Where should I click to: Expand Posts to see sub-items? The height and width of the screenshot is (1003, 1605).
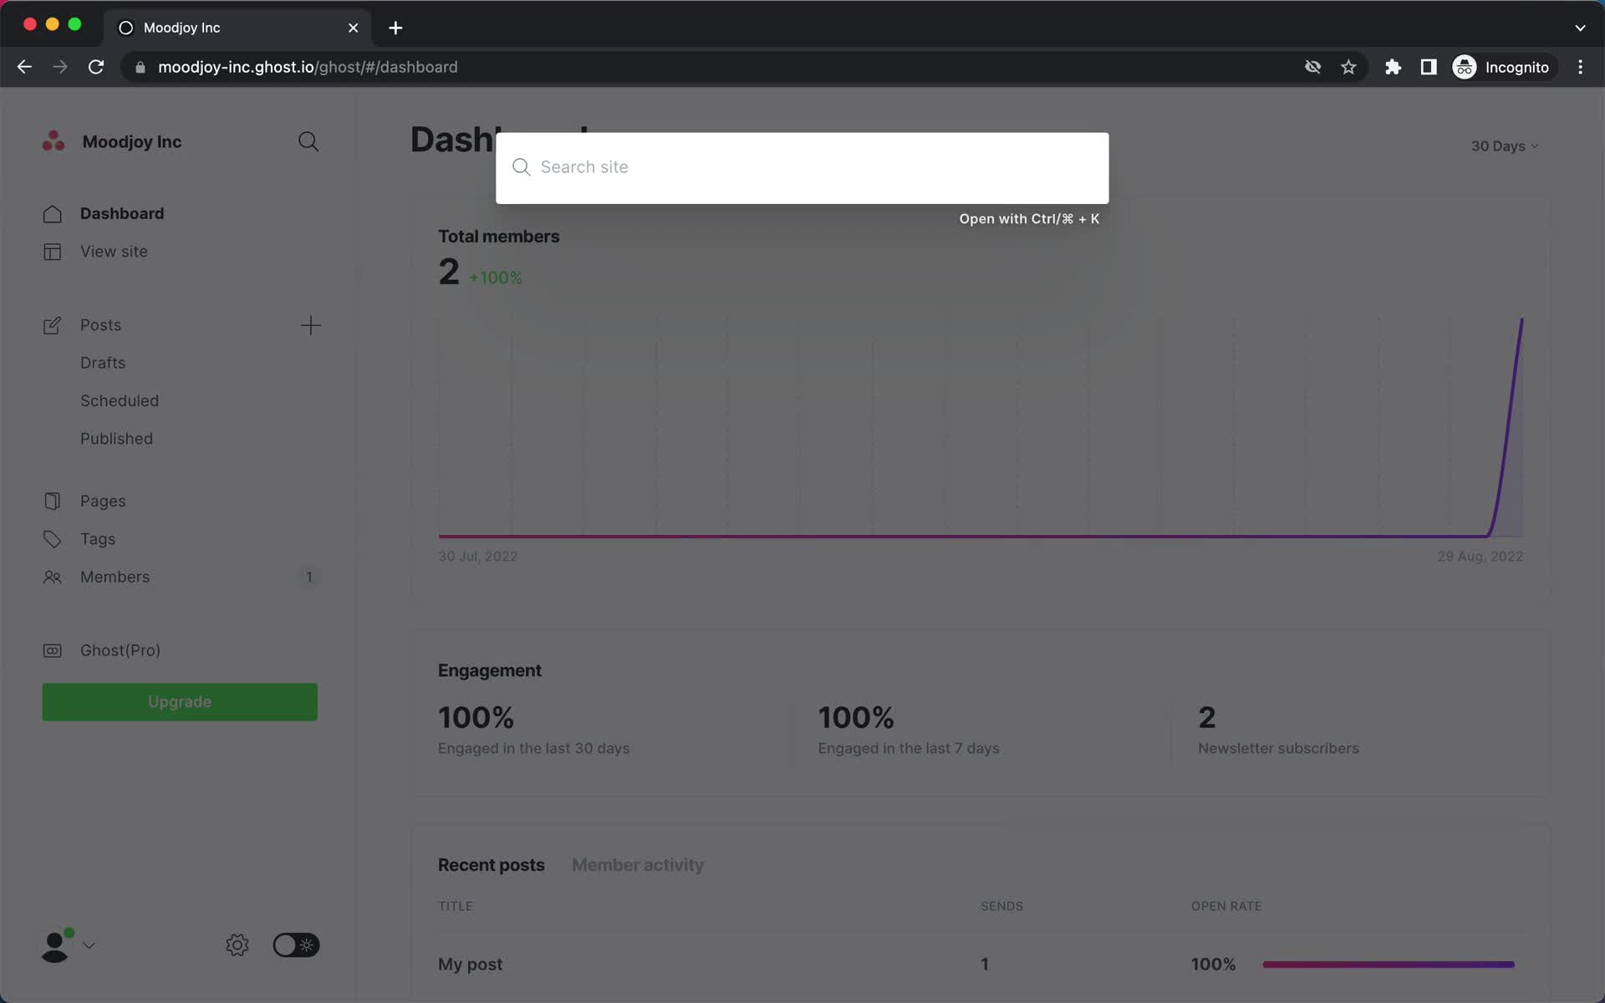click(x=99, y=324)
